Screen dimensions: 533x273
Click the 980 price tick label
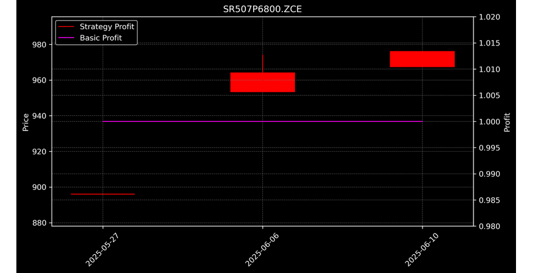39,44
